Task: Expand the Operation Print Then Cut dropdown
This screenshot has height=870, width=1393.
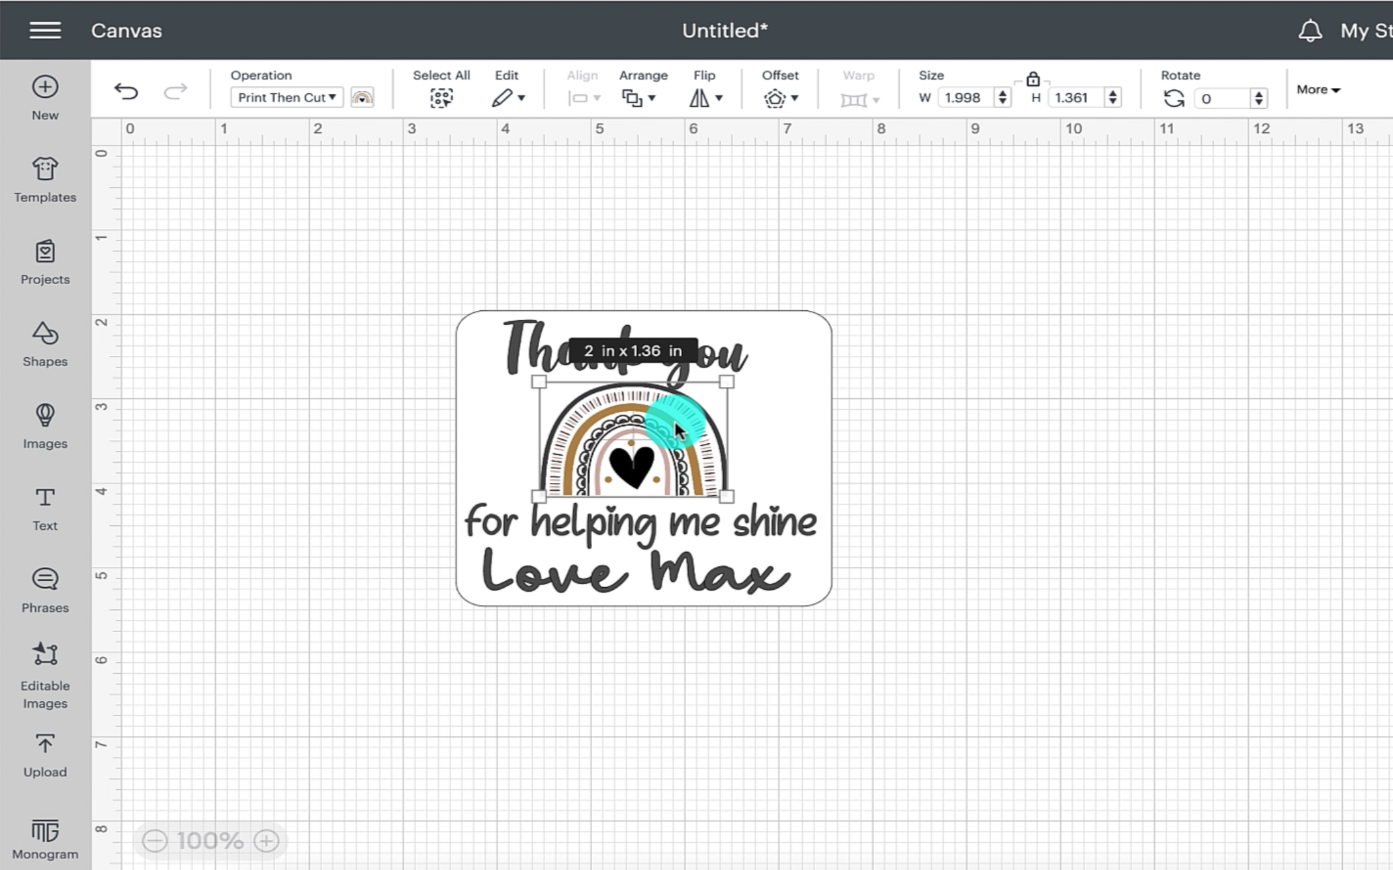Action: (286, 98)
